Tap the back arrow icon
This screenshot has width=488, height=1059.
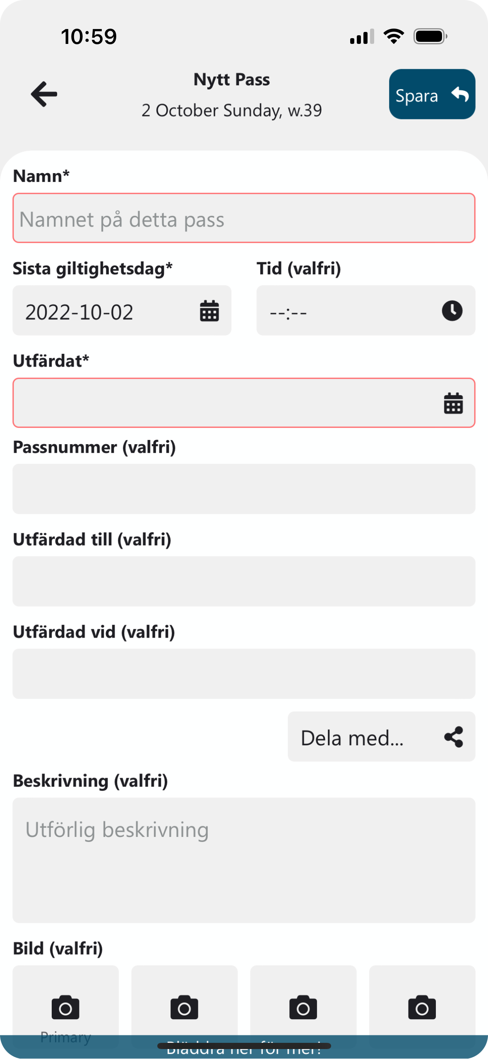coord(44,94)
